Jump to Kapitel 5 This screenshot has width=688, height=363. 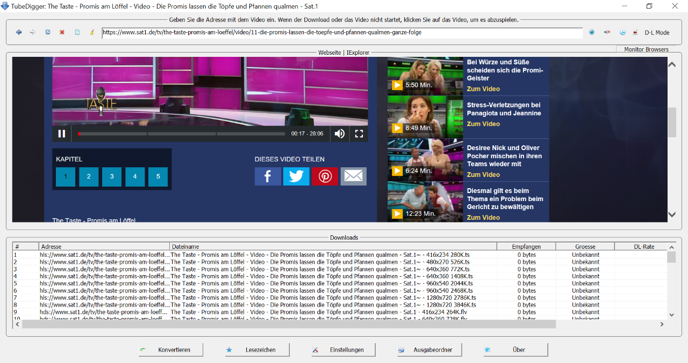click(158, 176)
